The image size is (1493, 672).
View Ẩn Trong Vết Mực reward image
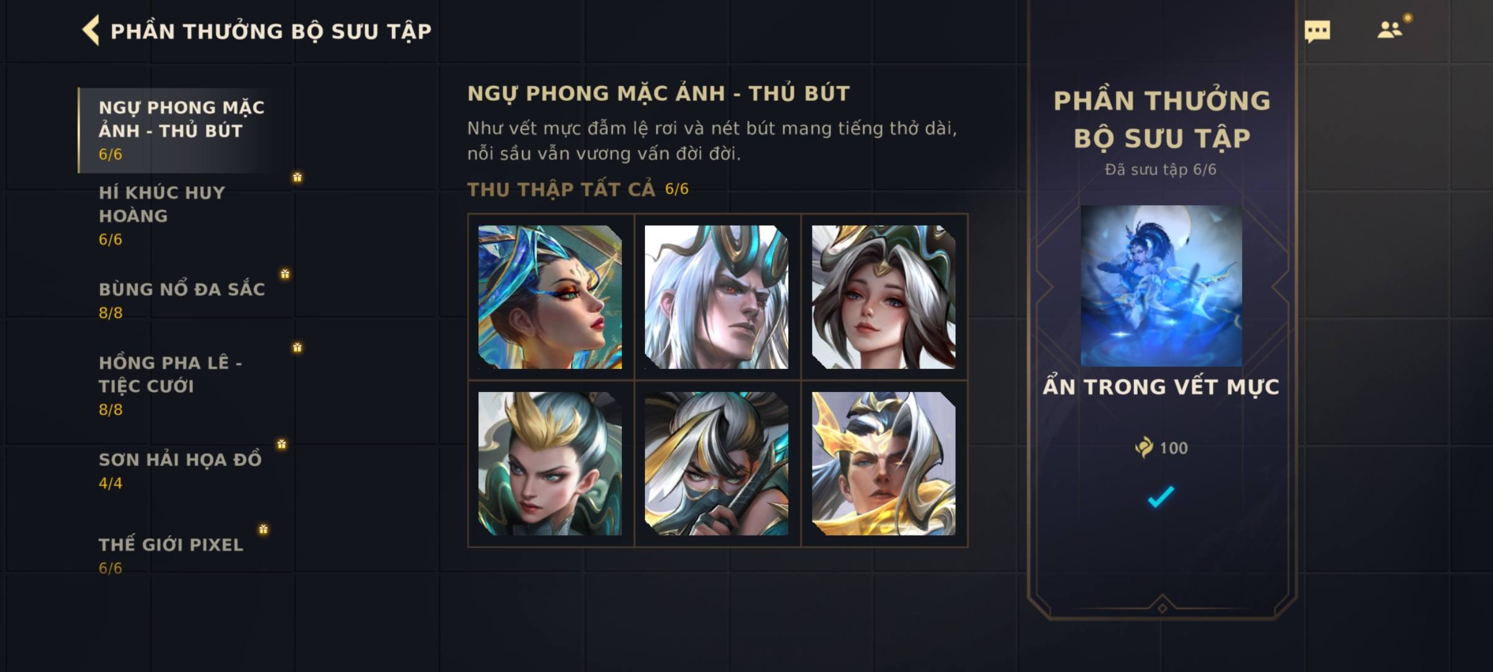[1161, 286]
